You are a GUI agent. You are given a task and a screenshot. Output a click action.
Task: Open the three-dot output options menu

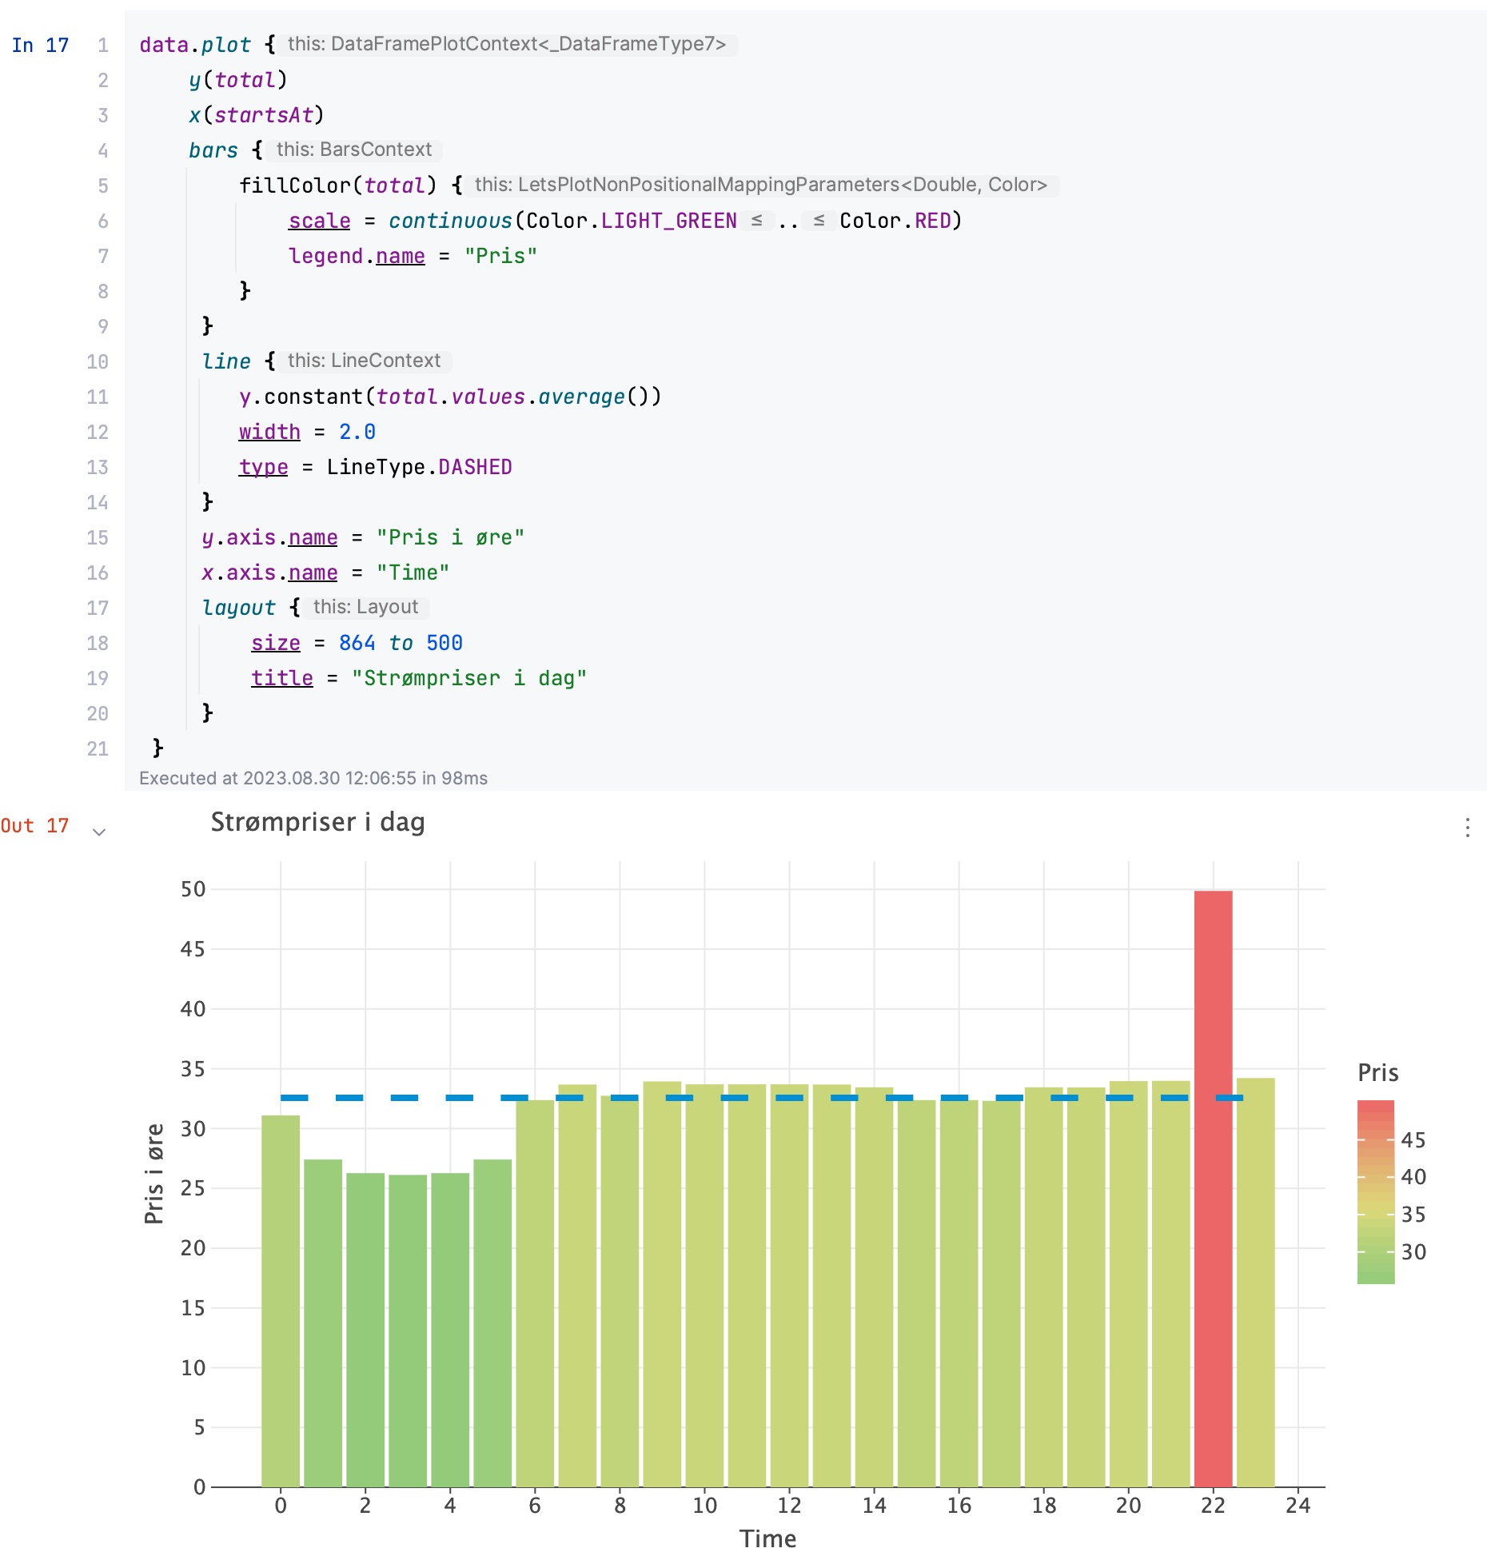coord(1467,828)
